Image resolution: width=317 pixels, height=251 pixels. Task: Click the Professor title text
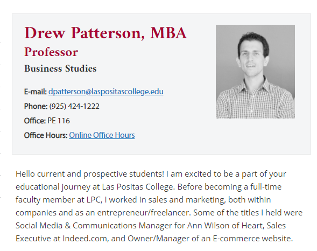coord(51,52)
